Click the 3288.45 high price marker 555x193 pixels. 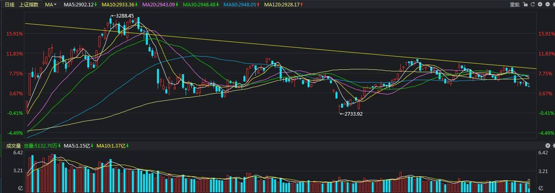coord(122,16)
